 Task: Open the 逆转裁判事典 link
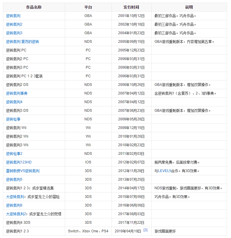pyautogui.click(x=17, y=93)
